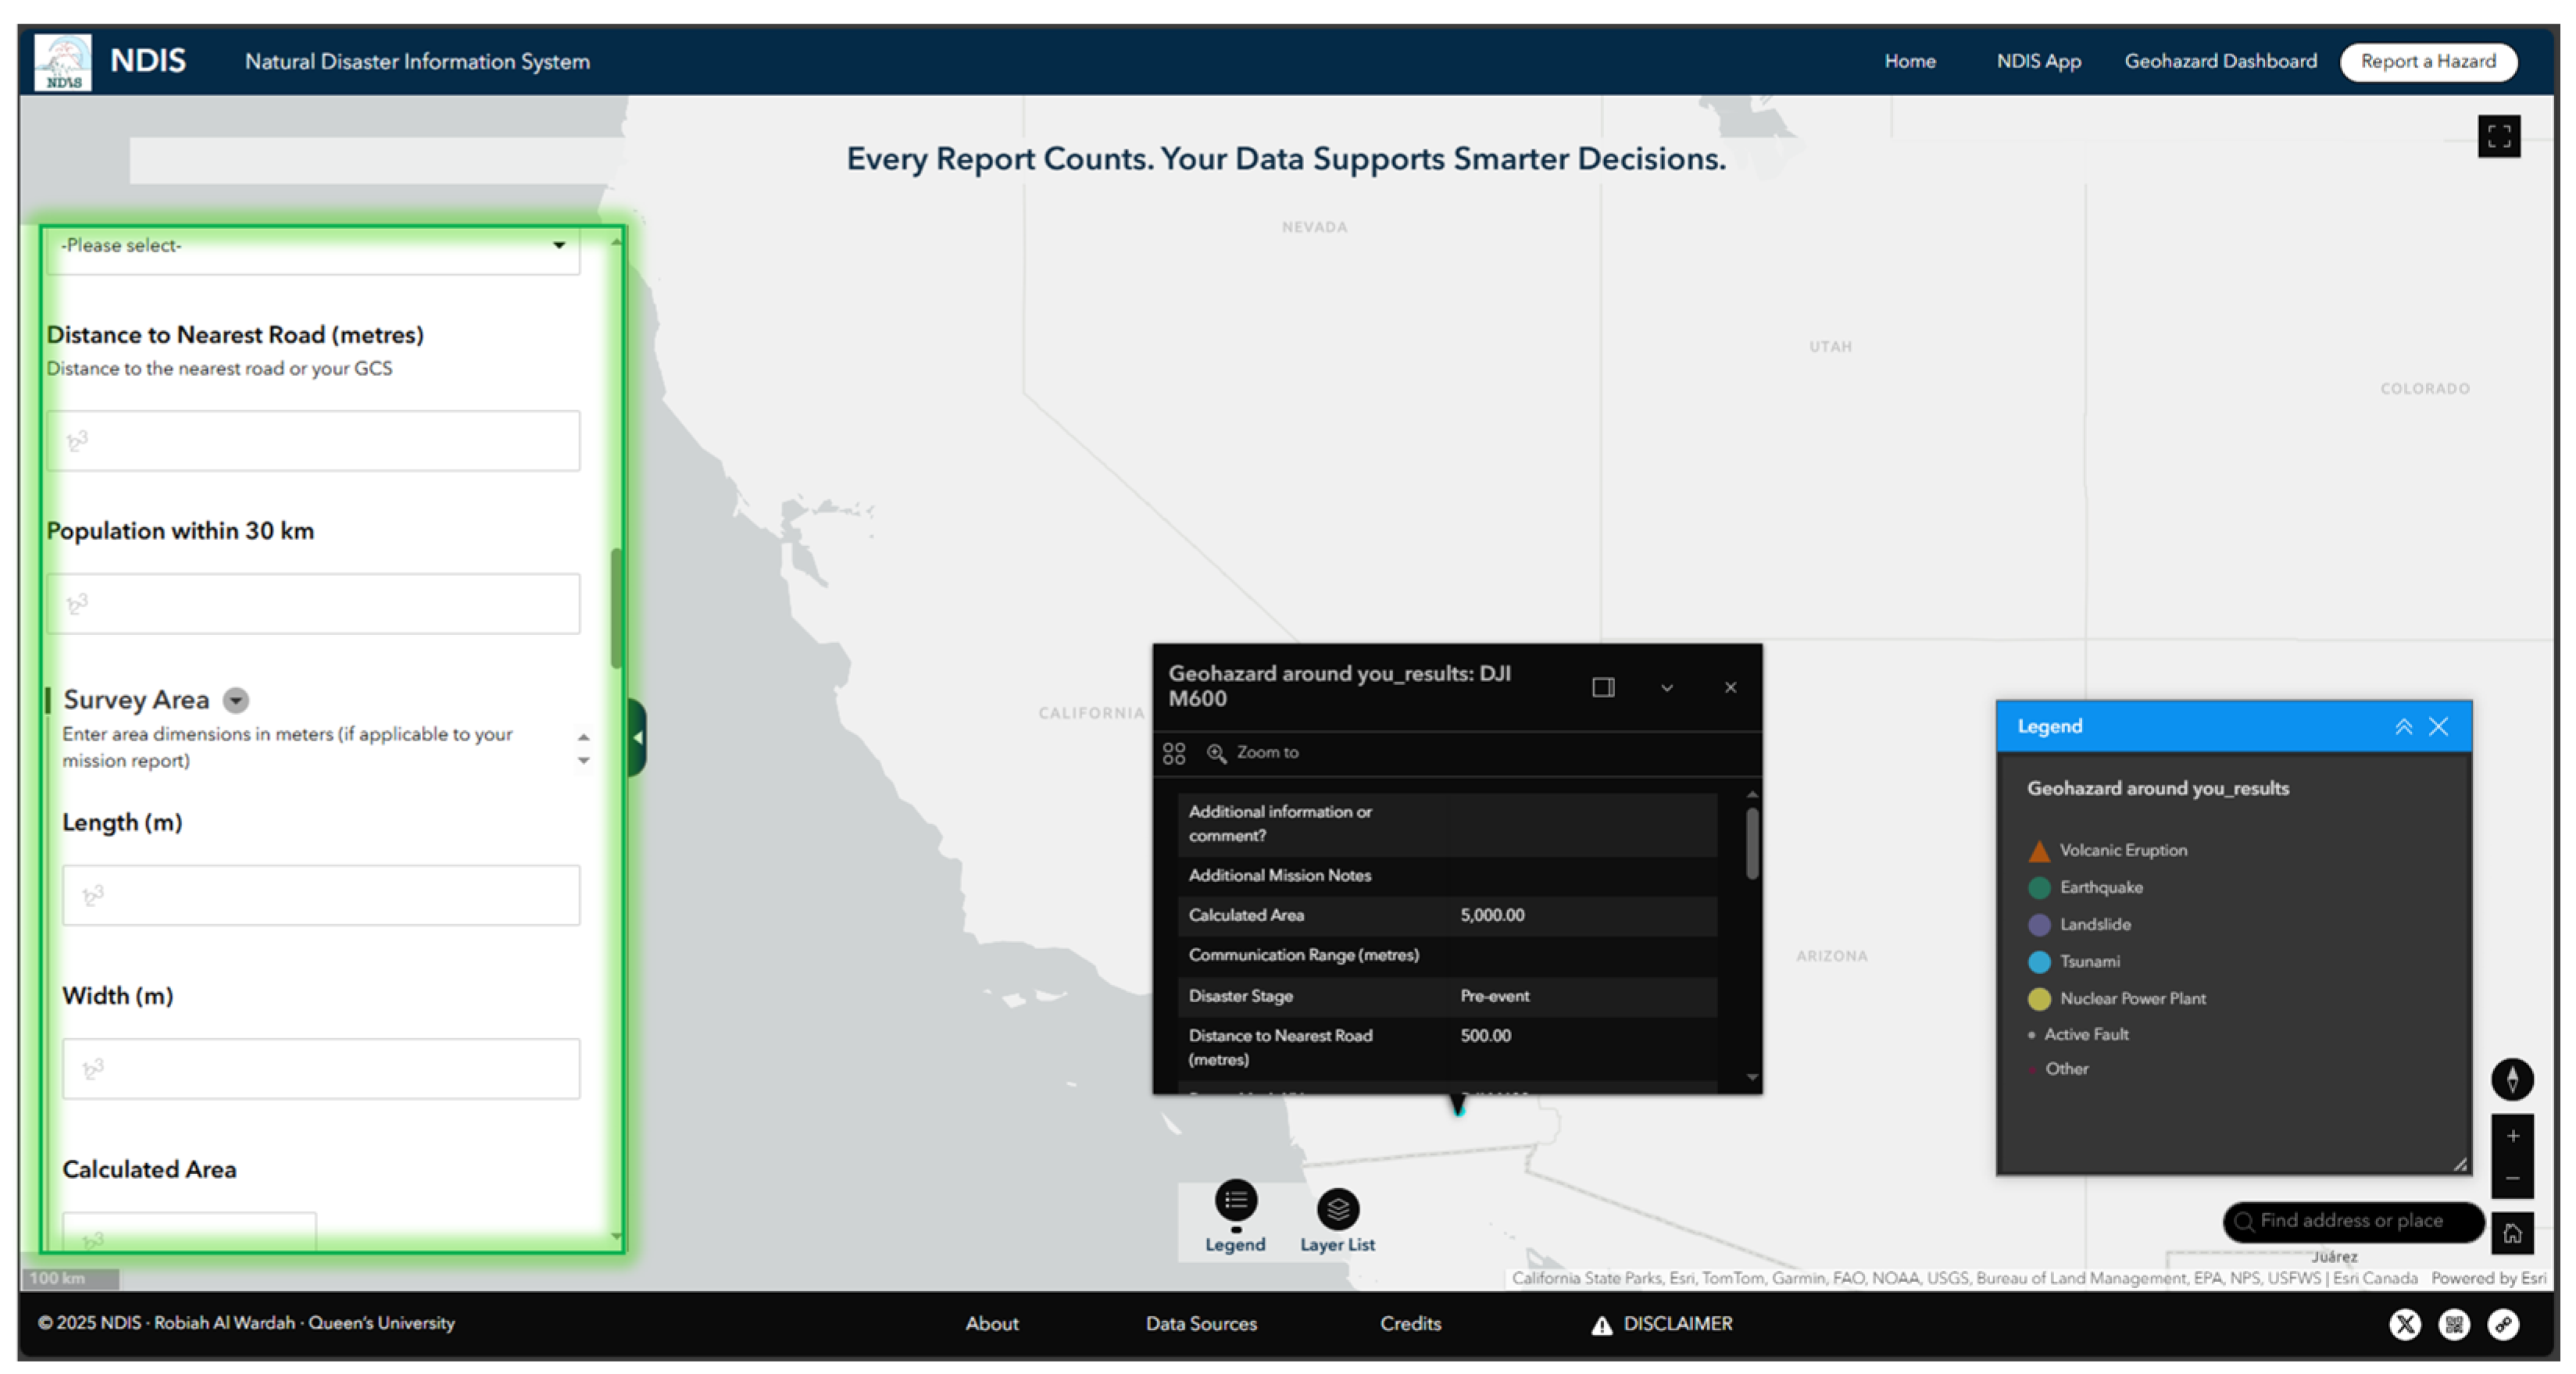
Task: Zoom in on the map
Action: (2511, 1136)
